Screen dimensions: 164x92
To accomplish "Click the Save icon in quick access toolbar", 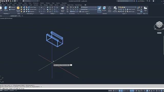I will point(6,1).
